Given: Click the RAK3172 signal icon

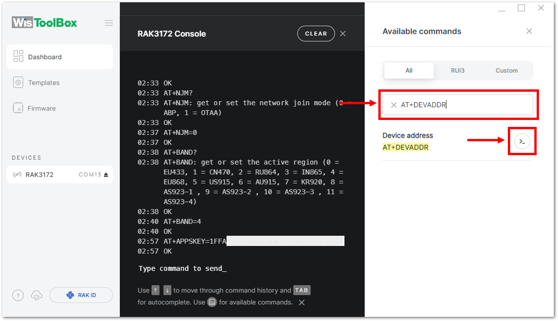Looking at the screenshot, I should tap(18, 175).
